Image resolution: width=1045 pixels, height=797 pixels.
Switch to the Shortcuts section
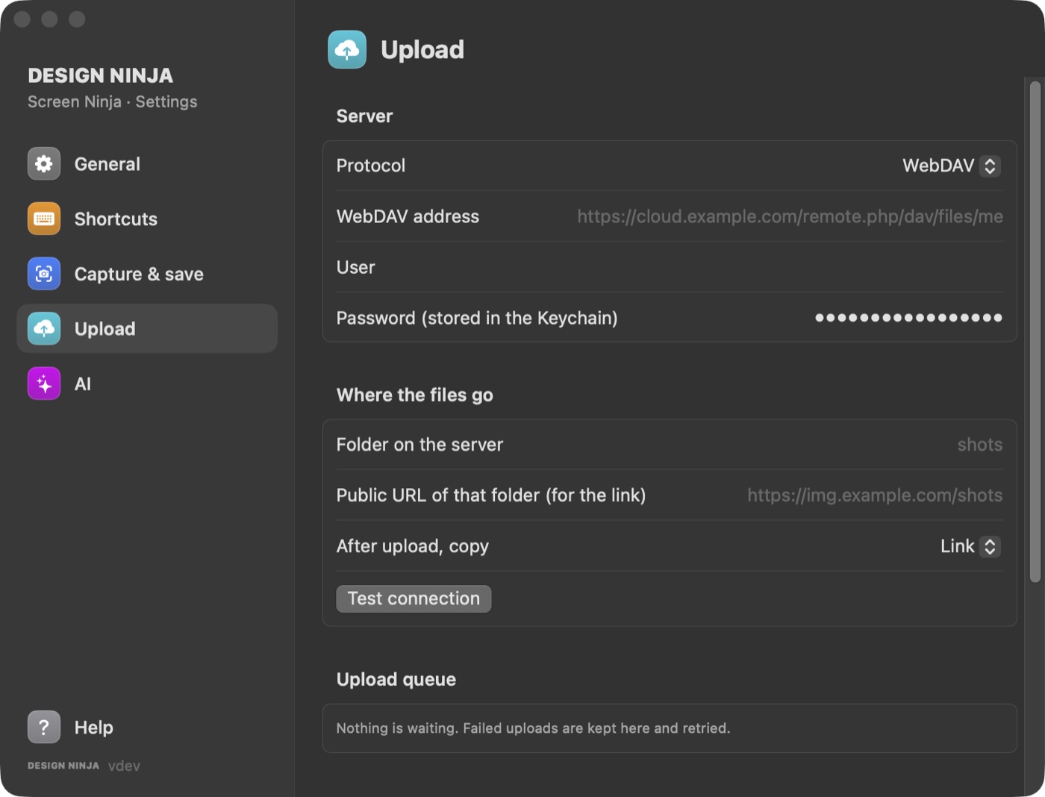click(147, 219)
